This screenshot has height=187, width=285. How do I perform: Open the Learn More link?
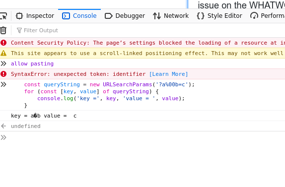pyautogui.click(x=168, y=74)
